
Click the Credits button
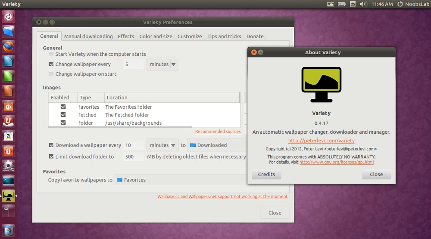click(266, 175)
